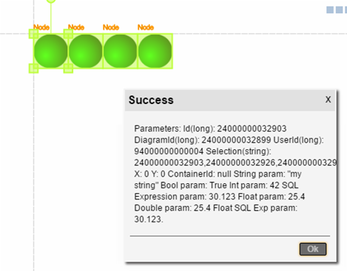Click the first orange Node label
This screenshot has height=271, width=347.
(41, 27)
